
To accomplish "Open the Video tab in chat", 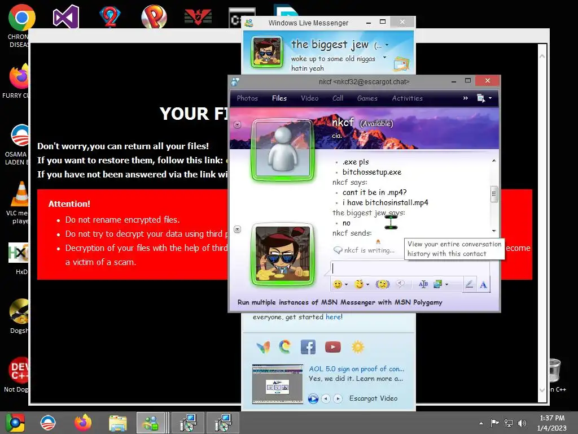I will pos(309,98).
